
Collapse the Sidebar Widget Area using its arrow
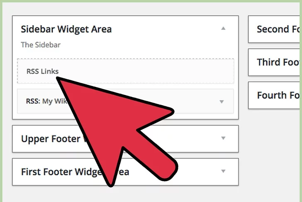tap(223, 29)
